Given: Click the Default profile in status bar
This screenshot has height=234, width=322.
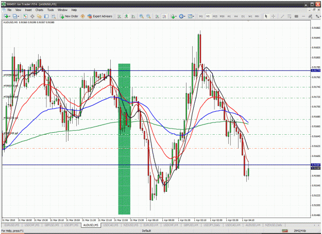Looking at the screenshot, I should (146, 231).
